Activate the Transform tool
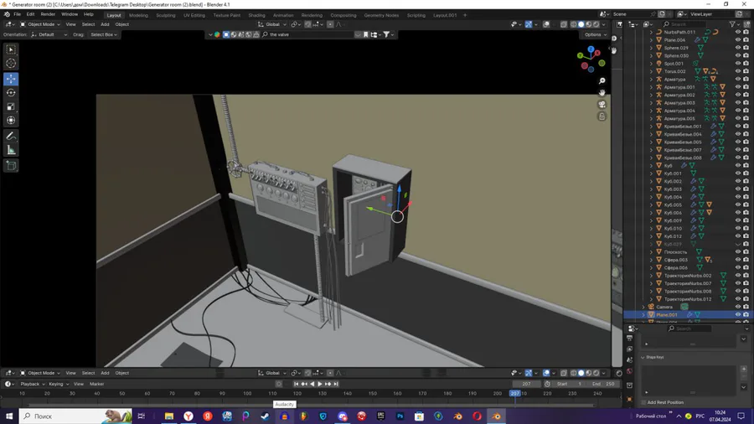 tap(11, 121)
